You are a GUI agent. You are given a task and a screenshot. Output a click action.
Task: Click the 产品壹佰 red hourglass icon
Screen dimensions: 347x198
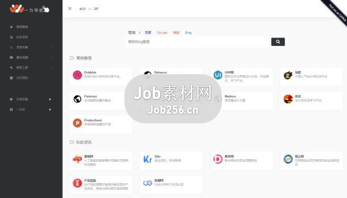coord(78,183)
